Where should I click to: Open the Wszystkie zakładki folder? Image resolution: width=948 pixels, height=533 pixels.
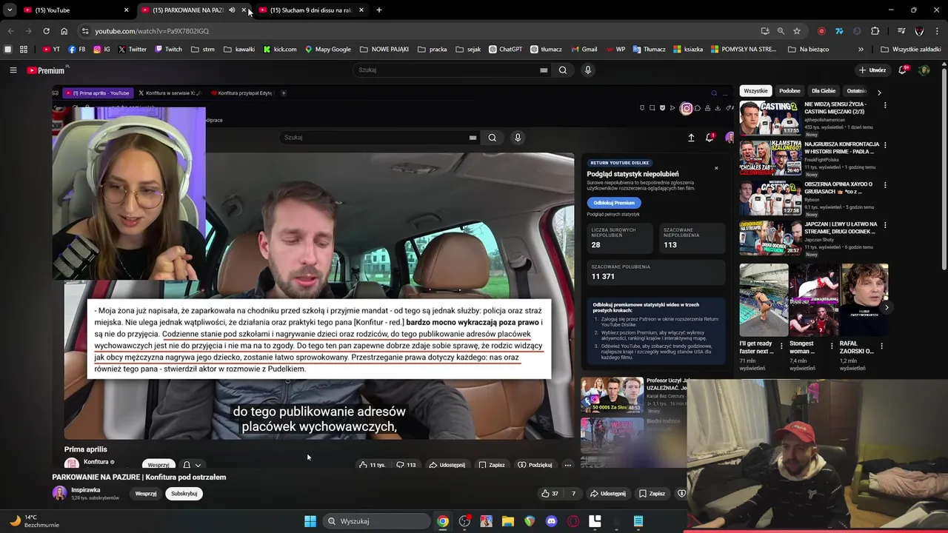click(x=910, y=50)
